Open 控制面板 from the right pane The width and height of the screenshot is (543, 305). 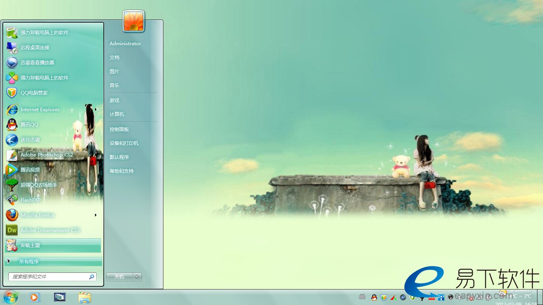pos(119,129)
